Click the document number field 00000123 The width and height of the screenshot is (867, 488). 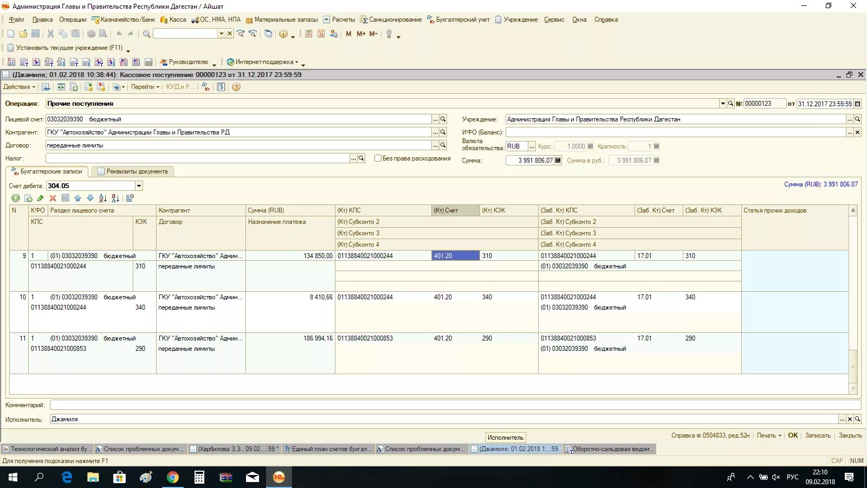[764, 104]
